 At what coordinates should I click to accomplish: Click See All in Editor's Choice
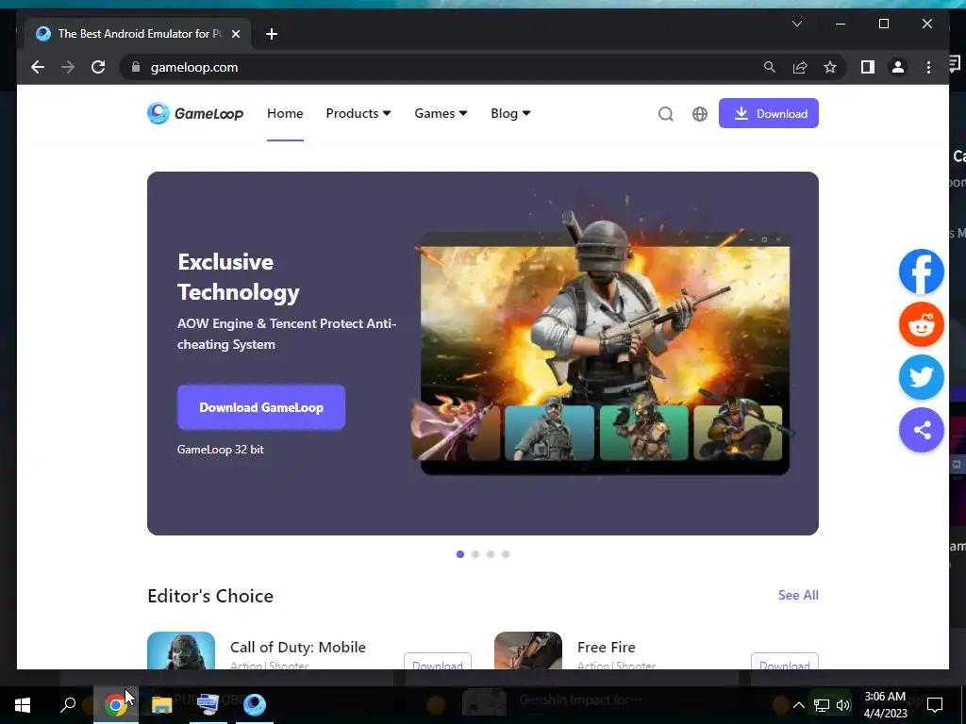(798, 595)
